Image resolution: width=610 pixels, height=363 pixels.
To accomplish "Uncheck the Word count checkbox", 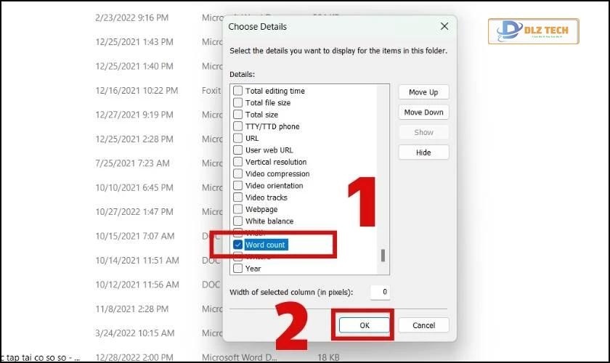I will tap(237, 245).
